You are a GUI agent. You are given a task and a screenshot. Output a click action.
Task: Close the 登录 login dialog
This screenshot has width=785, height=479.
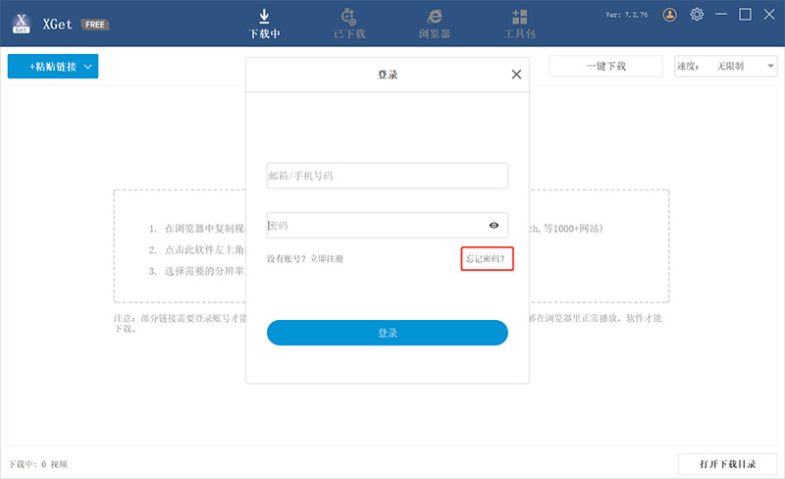pos(516,75)
